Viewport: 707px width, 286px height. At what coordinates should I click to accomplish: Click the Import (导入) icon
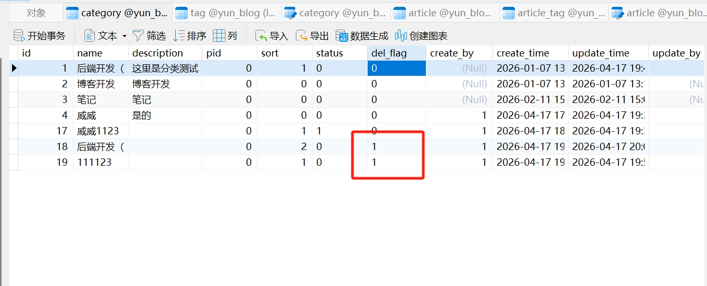(x=261, y=36)
